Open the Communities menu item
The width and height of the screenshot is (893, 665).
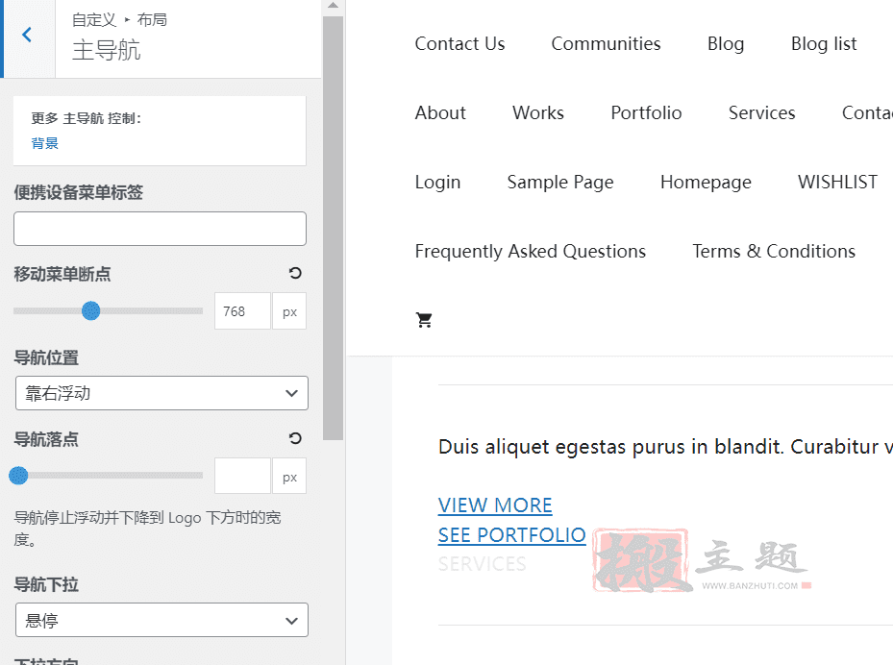click(x=606, y=44)
